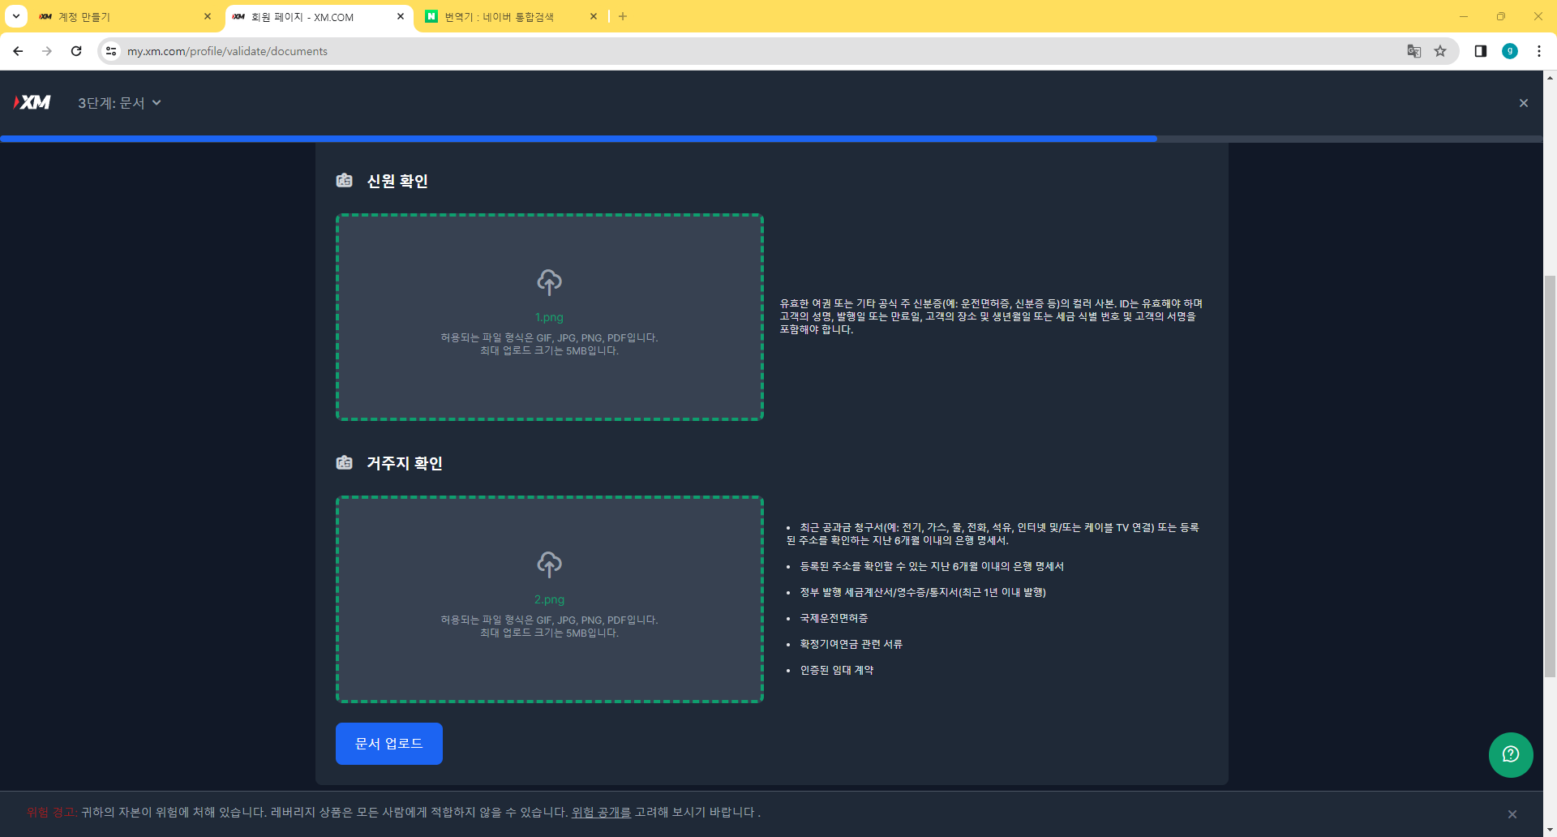
Task: Reload the page using refresh icon
Action: 76,51
